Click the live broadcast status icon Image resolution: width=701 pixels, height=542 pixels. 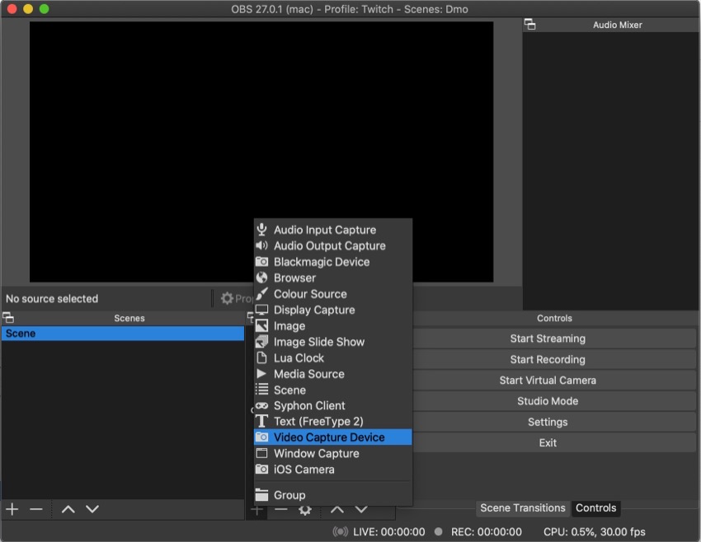pos(340,532)
